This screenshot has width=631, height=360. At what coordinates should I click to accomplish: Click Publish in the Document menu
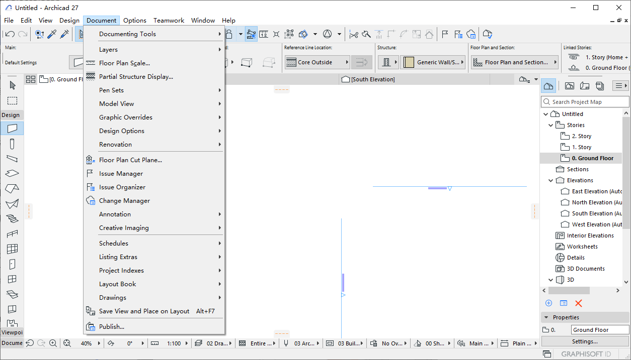coord(154,327)
